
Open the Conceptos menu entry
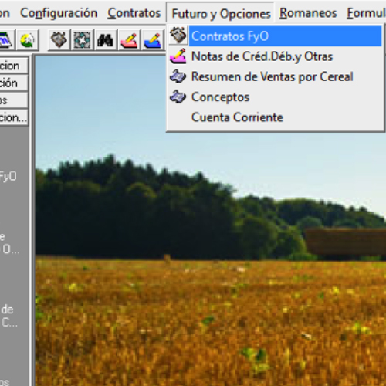tap(276, 97)
